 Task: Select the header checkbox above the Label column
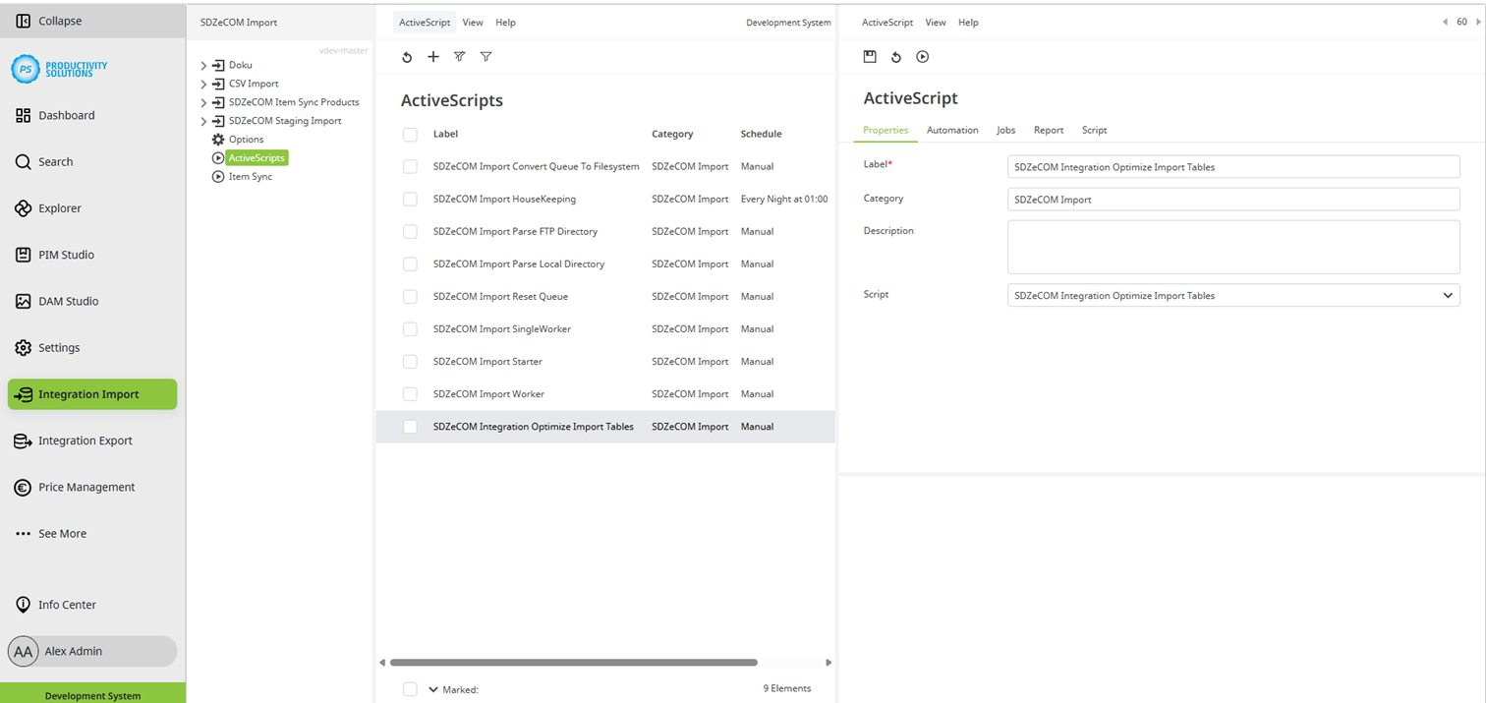click(410, 134)
